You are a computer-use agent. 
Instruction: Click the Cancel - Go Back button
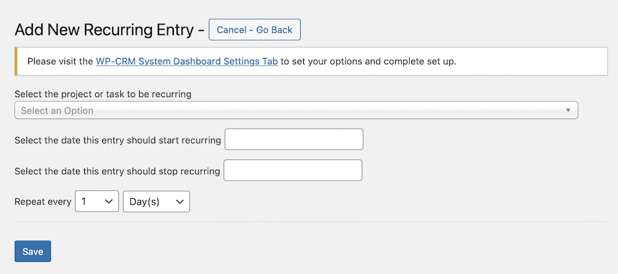coord(254,30)
